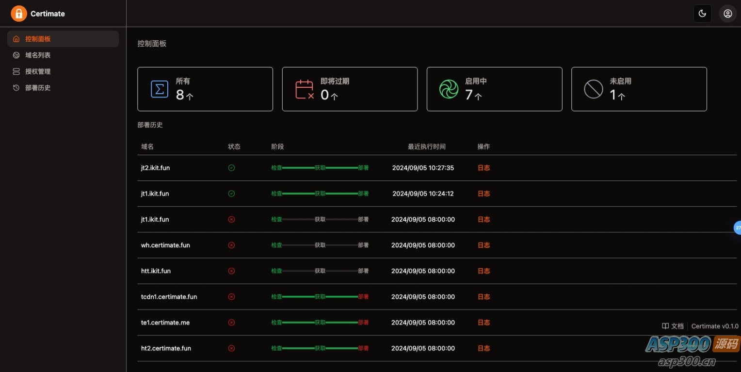Click the green success status icon for jt2.ikit.fun
The height and width of the screenshot is (372, 741).
click(231, 168)
